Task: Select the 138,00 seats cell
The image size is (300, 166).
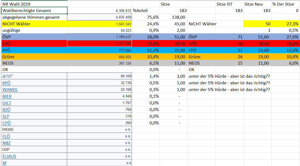Action: (x=174, y=17)
